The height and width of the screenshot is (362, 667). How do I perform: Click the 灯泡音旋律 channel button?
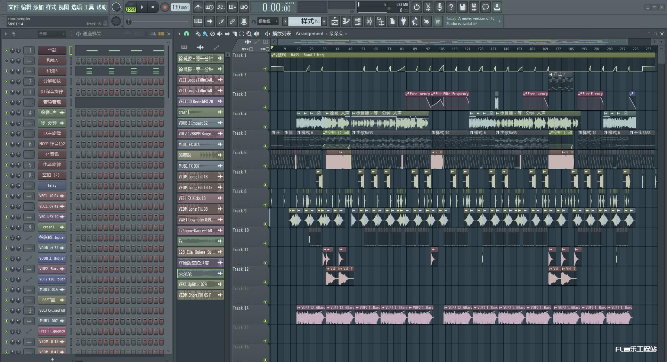[x=52, y=92]
